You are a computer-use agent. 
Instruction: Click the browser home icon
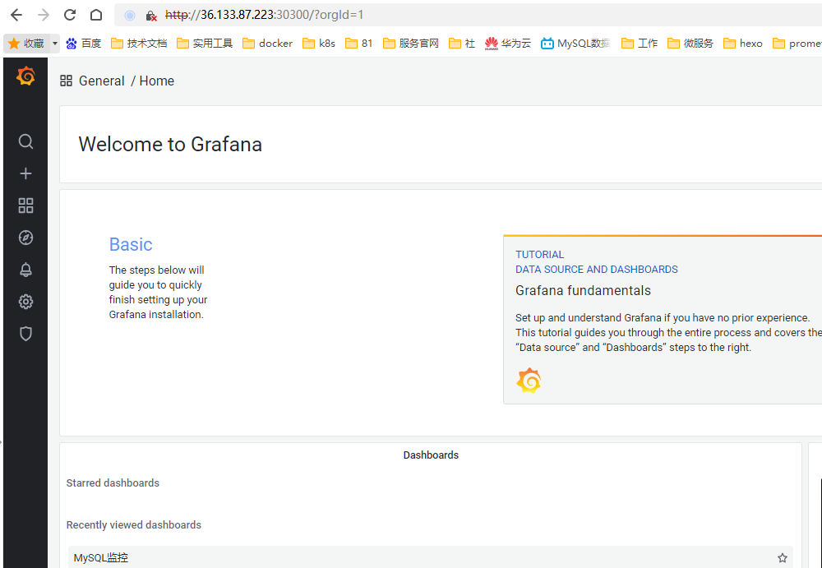click(x=96, y=16)
